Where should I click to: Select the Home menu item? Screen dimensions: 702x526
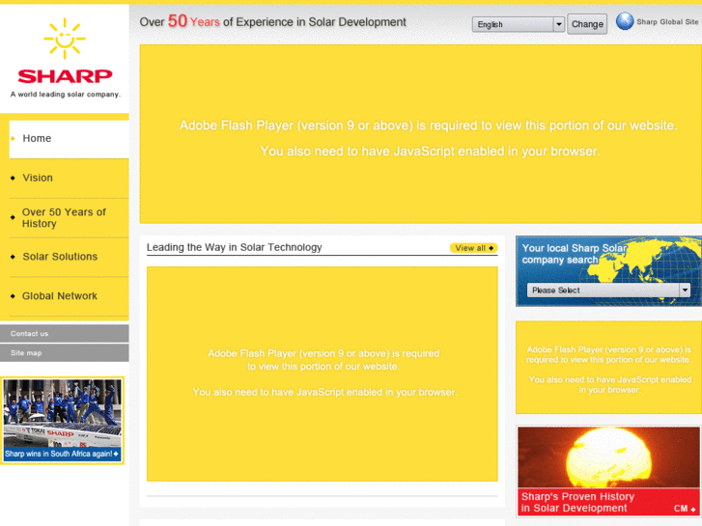69,139
